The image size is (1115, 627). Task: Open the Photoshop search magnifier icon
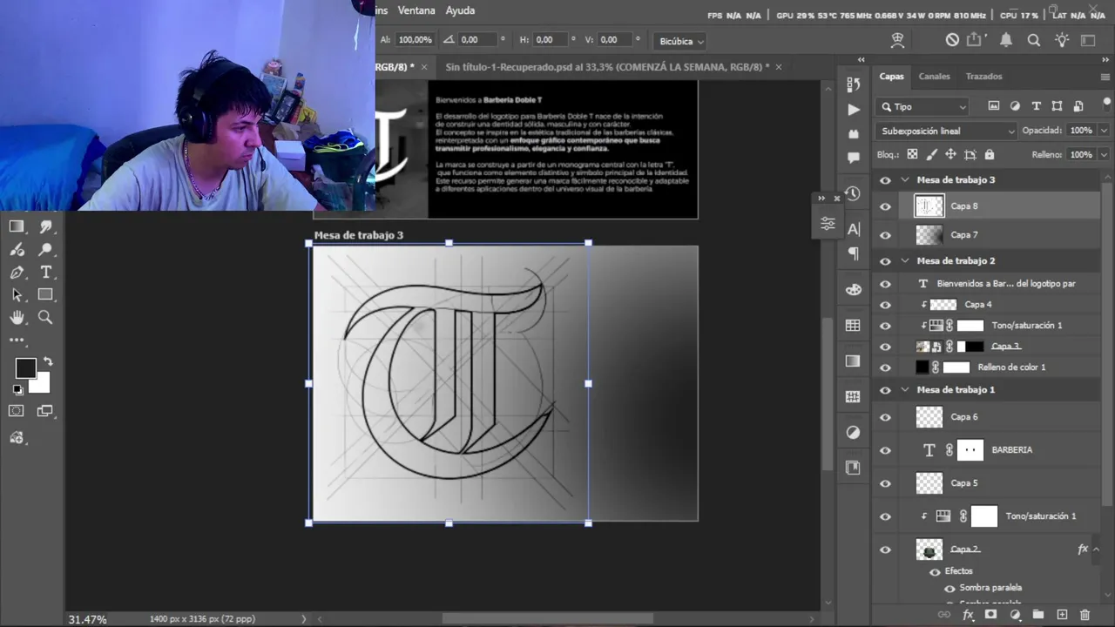pyautogui.click(x=1034, y=40)
